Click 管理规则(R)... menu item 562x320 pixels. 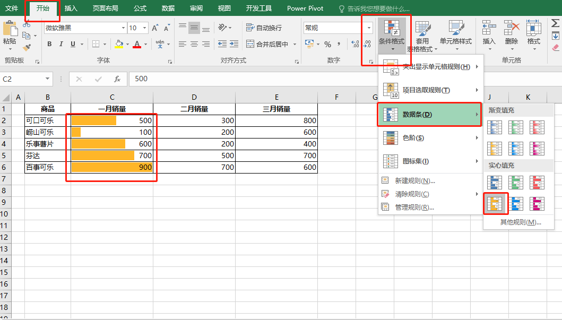[x=431, y=207]
